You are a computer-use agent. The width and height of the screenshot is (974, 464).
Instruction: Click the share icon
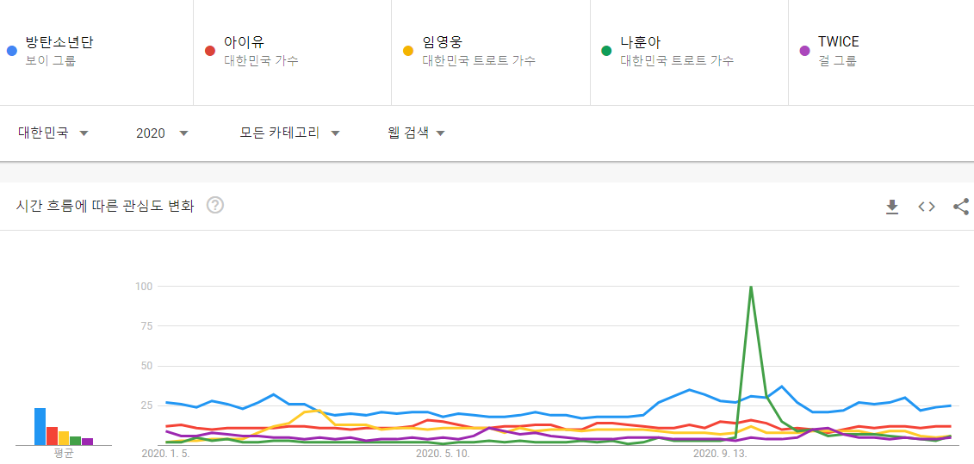click(961, 207)
